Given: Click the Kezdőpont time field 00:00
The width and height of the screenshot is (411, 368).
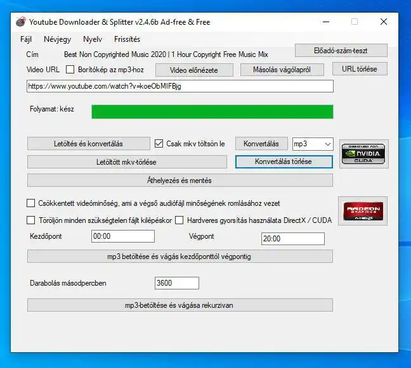Looking at the screenshot, I should (x=123, y=236).
